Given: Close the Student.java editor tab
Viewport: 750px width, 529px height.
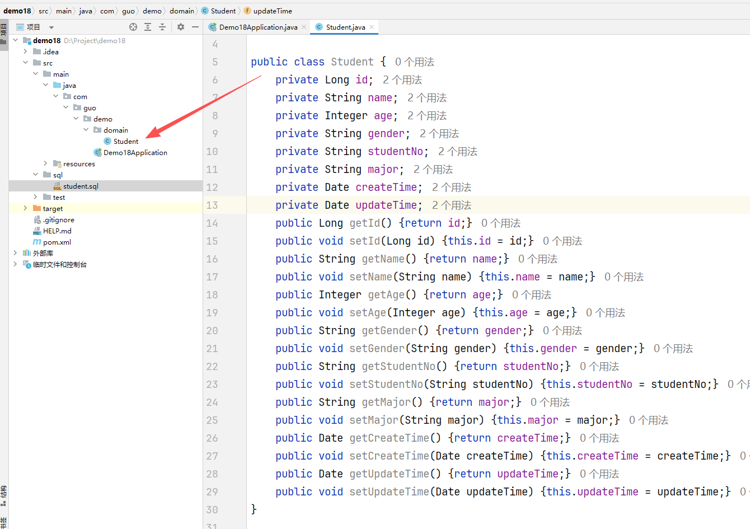Looking at the screenshot, I should pyautogui.click(x=372, y=27).
